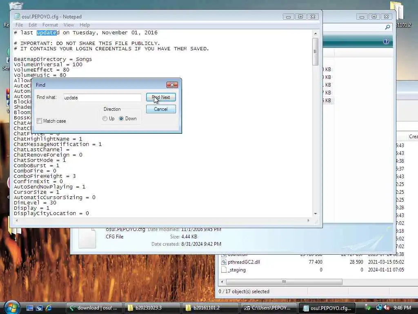The width and height of the screenshot is (418, 314).
Task: Click the Notepad vertical scroll thumb
Action: tap(316, 52)
